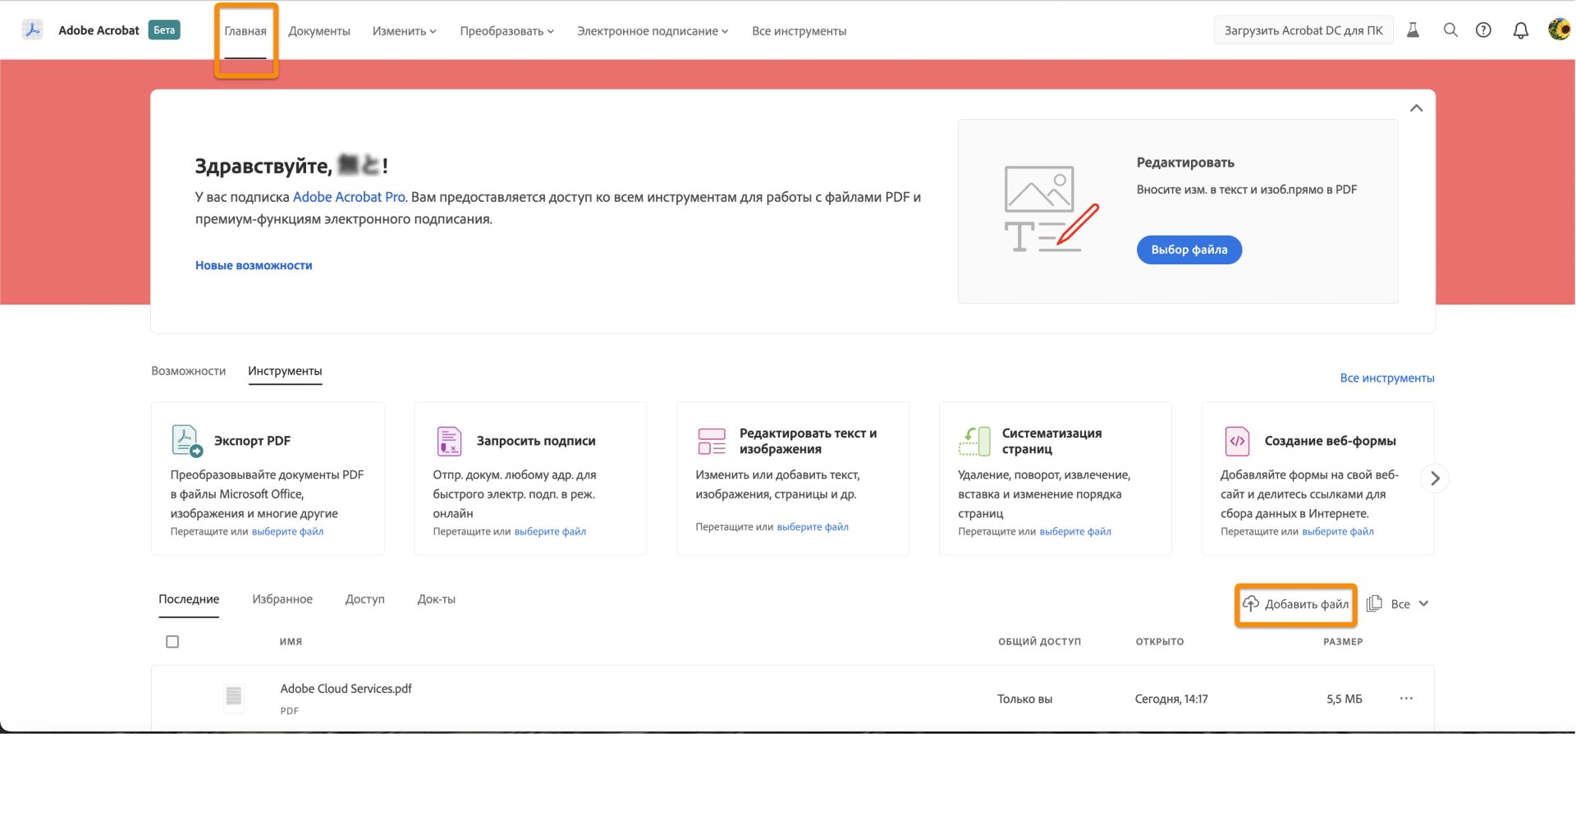This screenshot has height=830, width=1576.
Task: Click выберите файл under Экспорт PDF
Action: tap(287, 531)
